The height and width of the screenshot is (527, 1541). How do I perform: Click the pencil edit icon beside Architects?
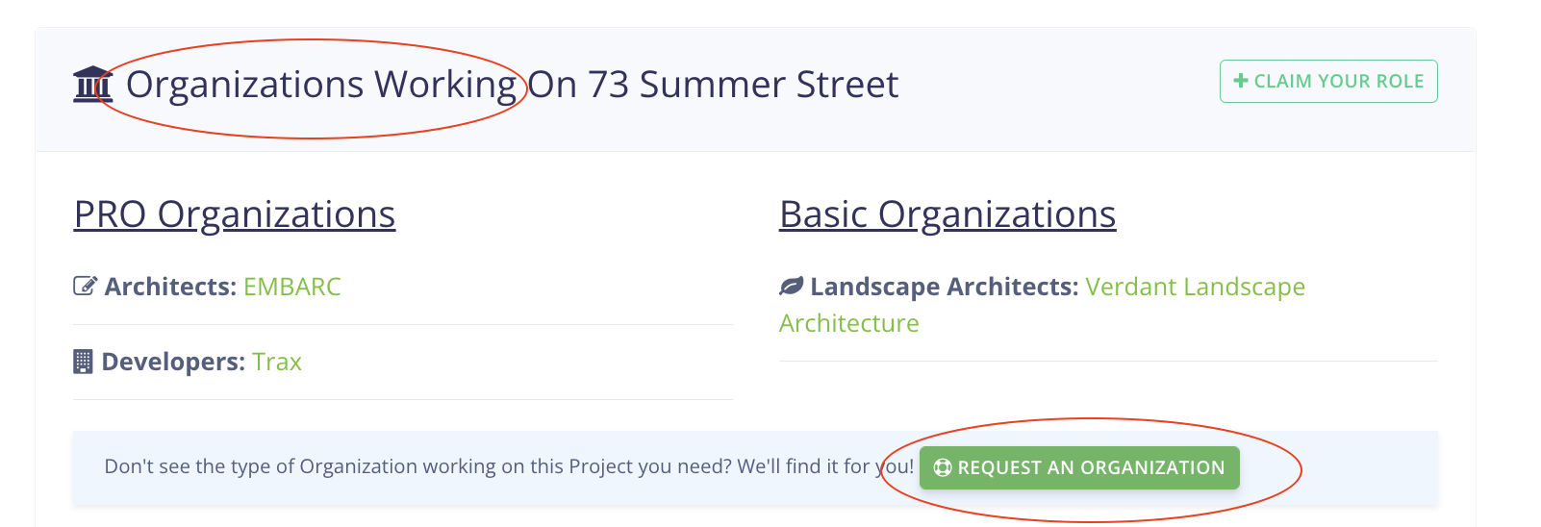(85, 286)
